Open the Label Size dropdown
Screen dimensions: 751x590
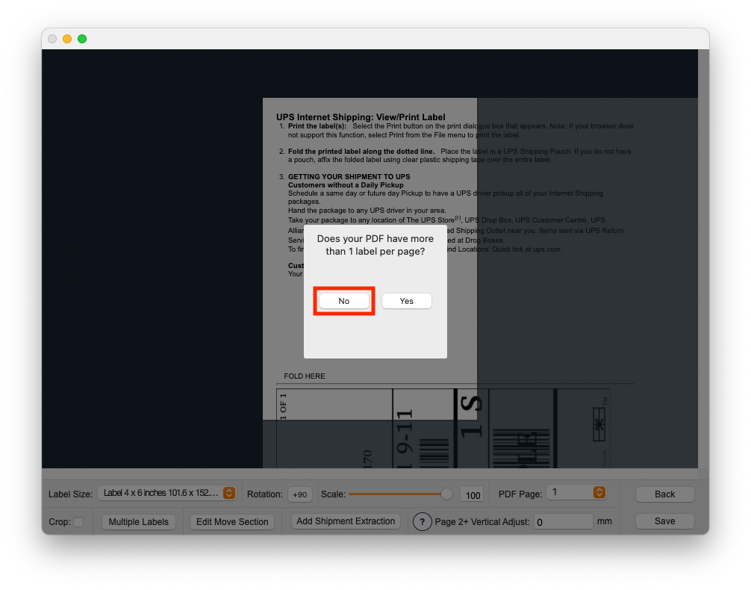[x=166, y=493]
